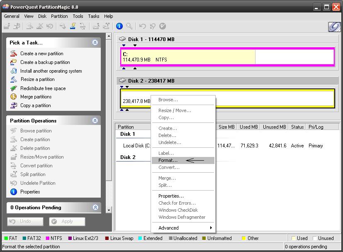Click the green FAT legend swatch
The image size is (343, 252).
click(x=6, y=238)
